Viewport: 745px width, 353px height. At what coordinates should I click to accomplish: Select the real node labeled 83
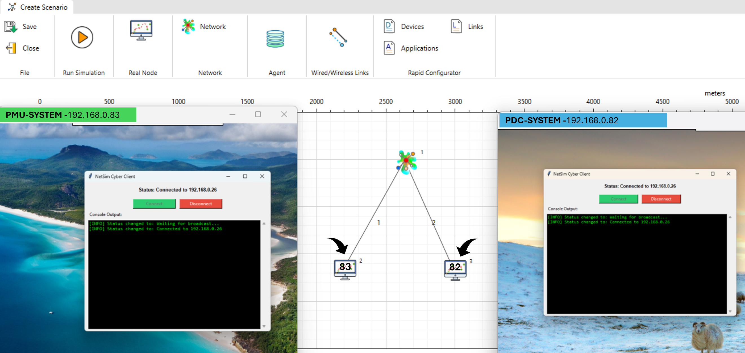[x=345, y=270]
